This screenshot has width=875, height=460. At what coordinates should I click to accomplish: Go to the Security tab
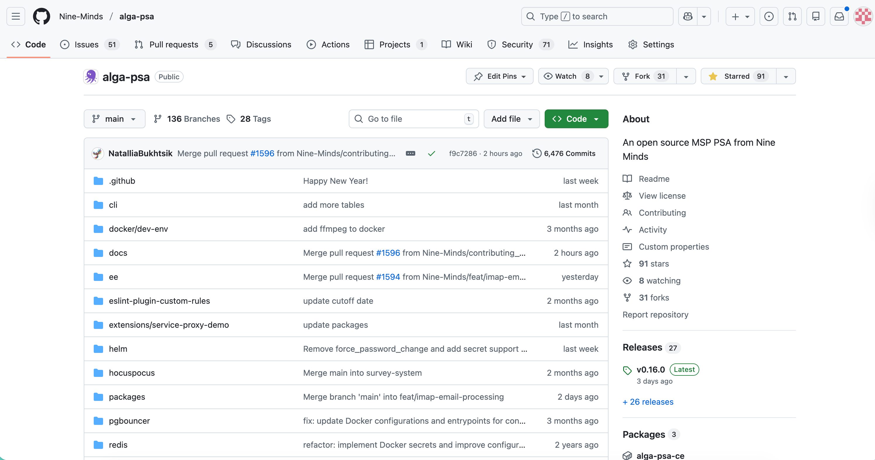tap(517, 44)
